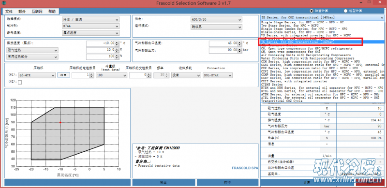
Task: Open the 额外 menu
Action: [x=22, y=11]
